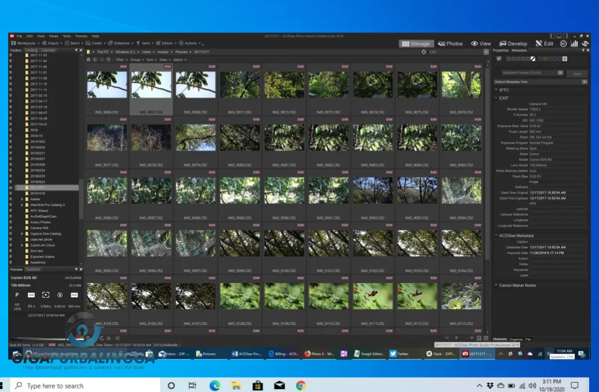
Task: Open the Tools menu
Action: pos(67,36)
